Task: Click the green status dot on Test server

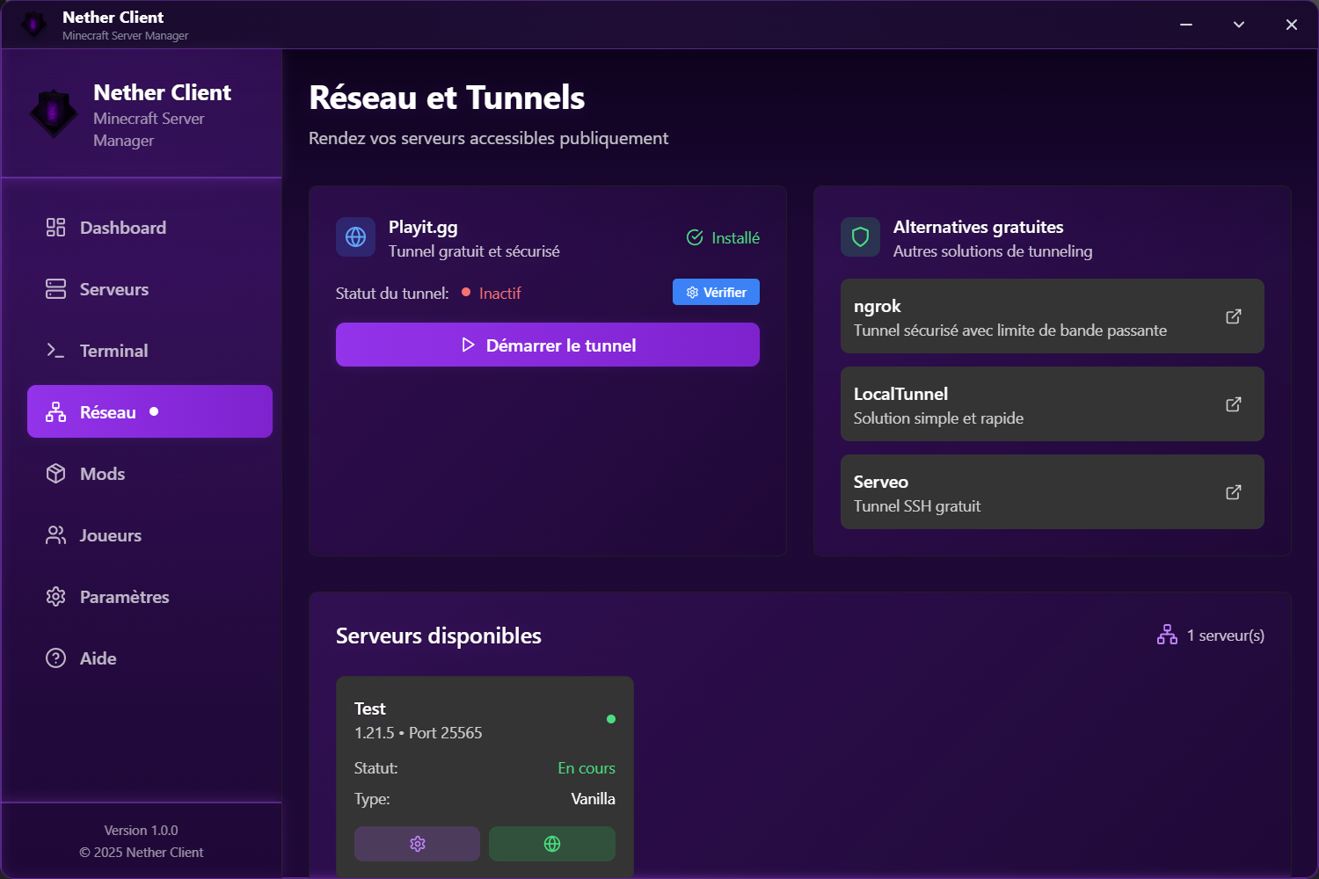Action: [610, 719]
